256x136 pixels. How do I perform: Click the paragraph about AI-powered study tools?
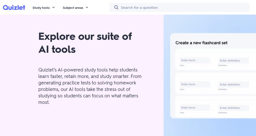coord(90,86)
